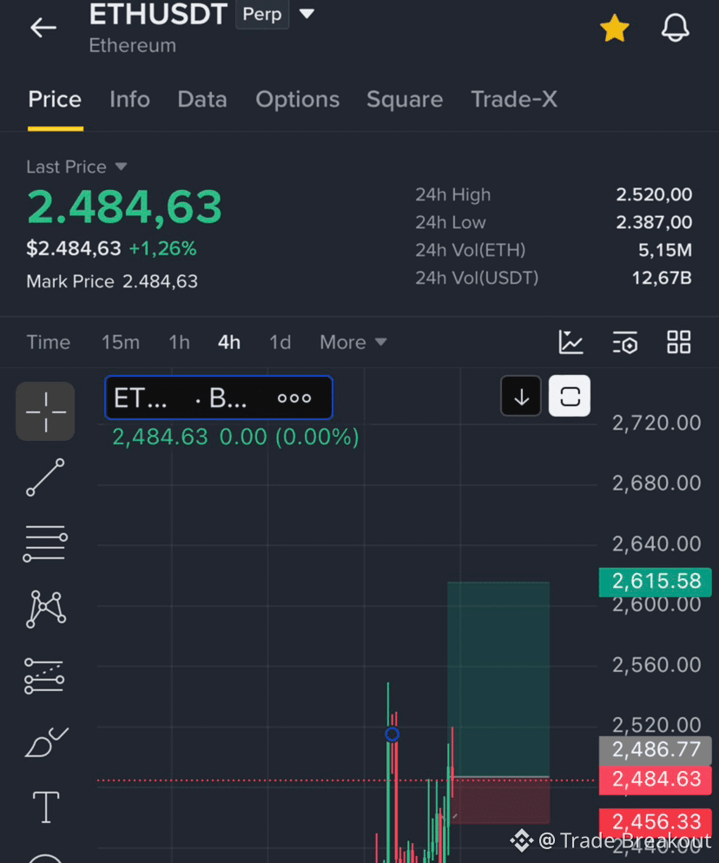Screen dimensions: 719x863
Task: Click the download arrow chart button
Action: (x=521, y=396)
